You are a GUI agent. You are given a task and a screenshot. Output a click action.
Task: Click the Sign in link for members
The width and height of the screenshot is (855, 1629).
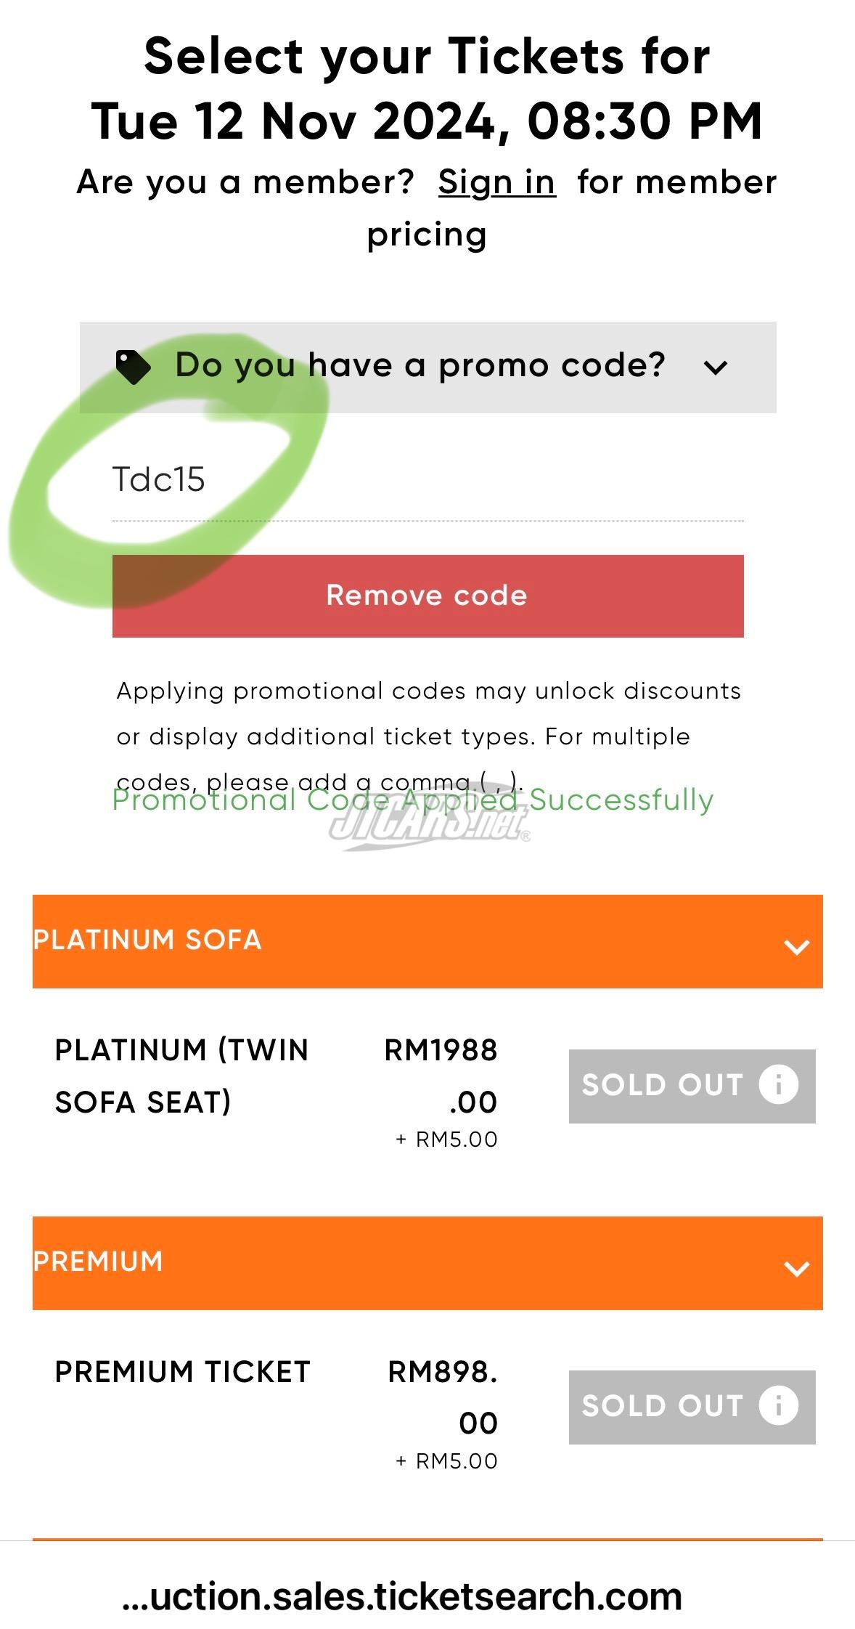coord(496,182)
